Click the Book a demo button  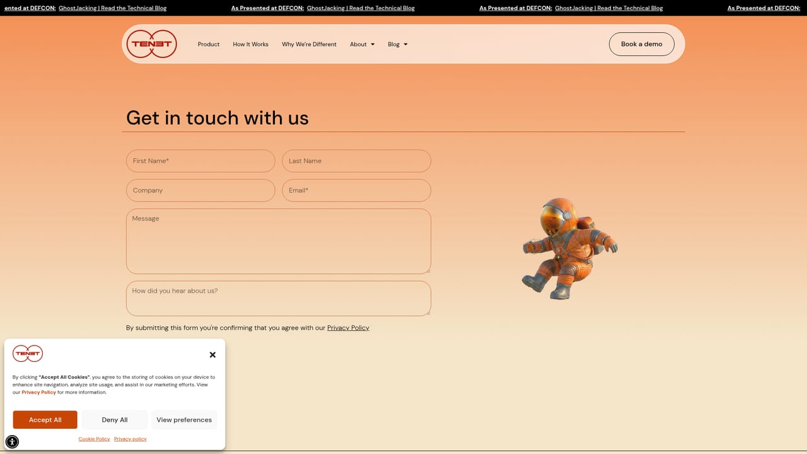[x=642, y=44]
